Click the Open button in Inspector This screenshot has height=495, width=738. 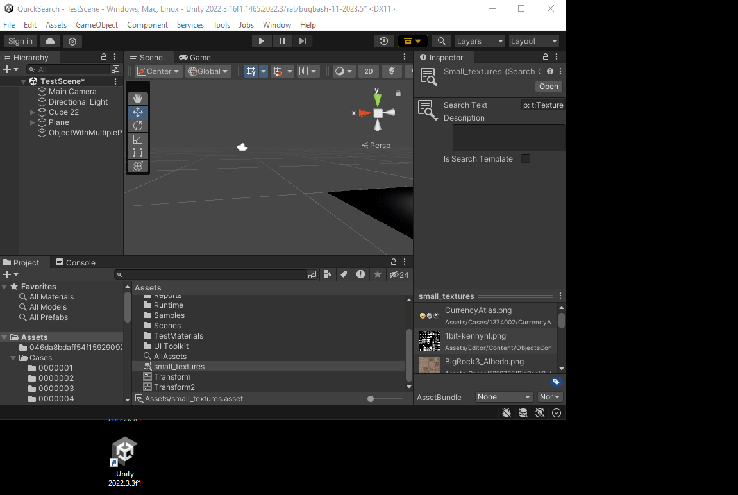coord(548,87)
